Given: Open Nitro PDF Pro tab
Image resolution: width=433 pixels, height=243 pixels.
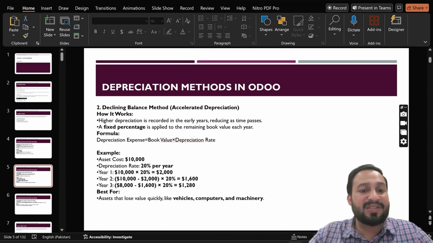Looking at the screenshot, I should (x=266, y=8).
